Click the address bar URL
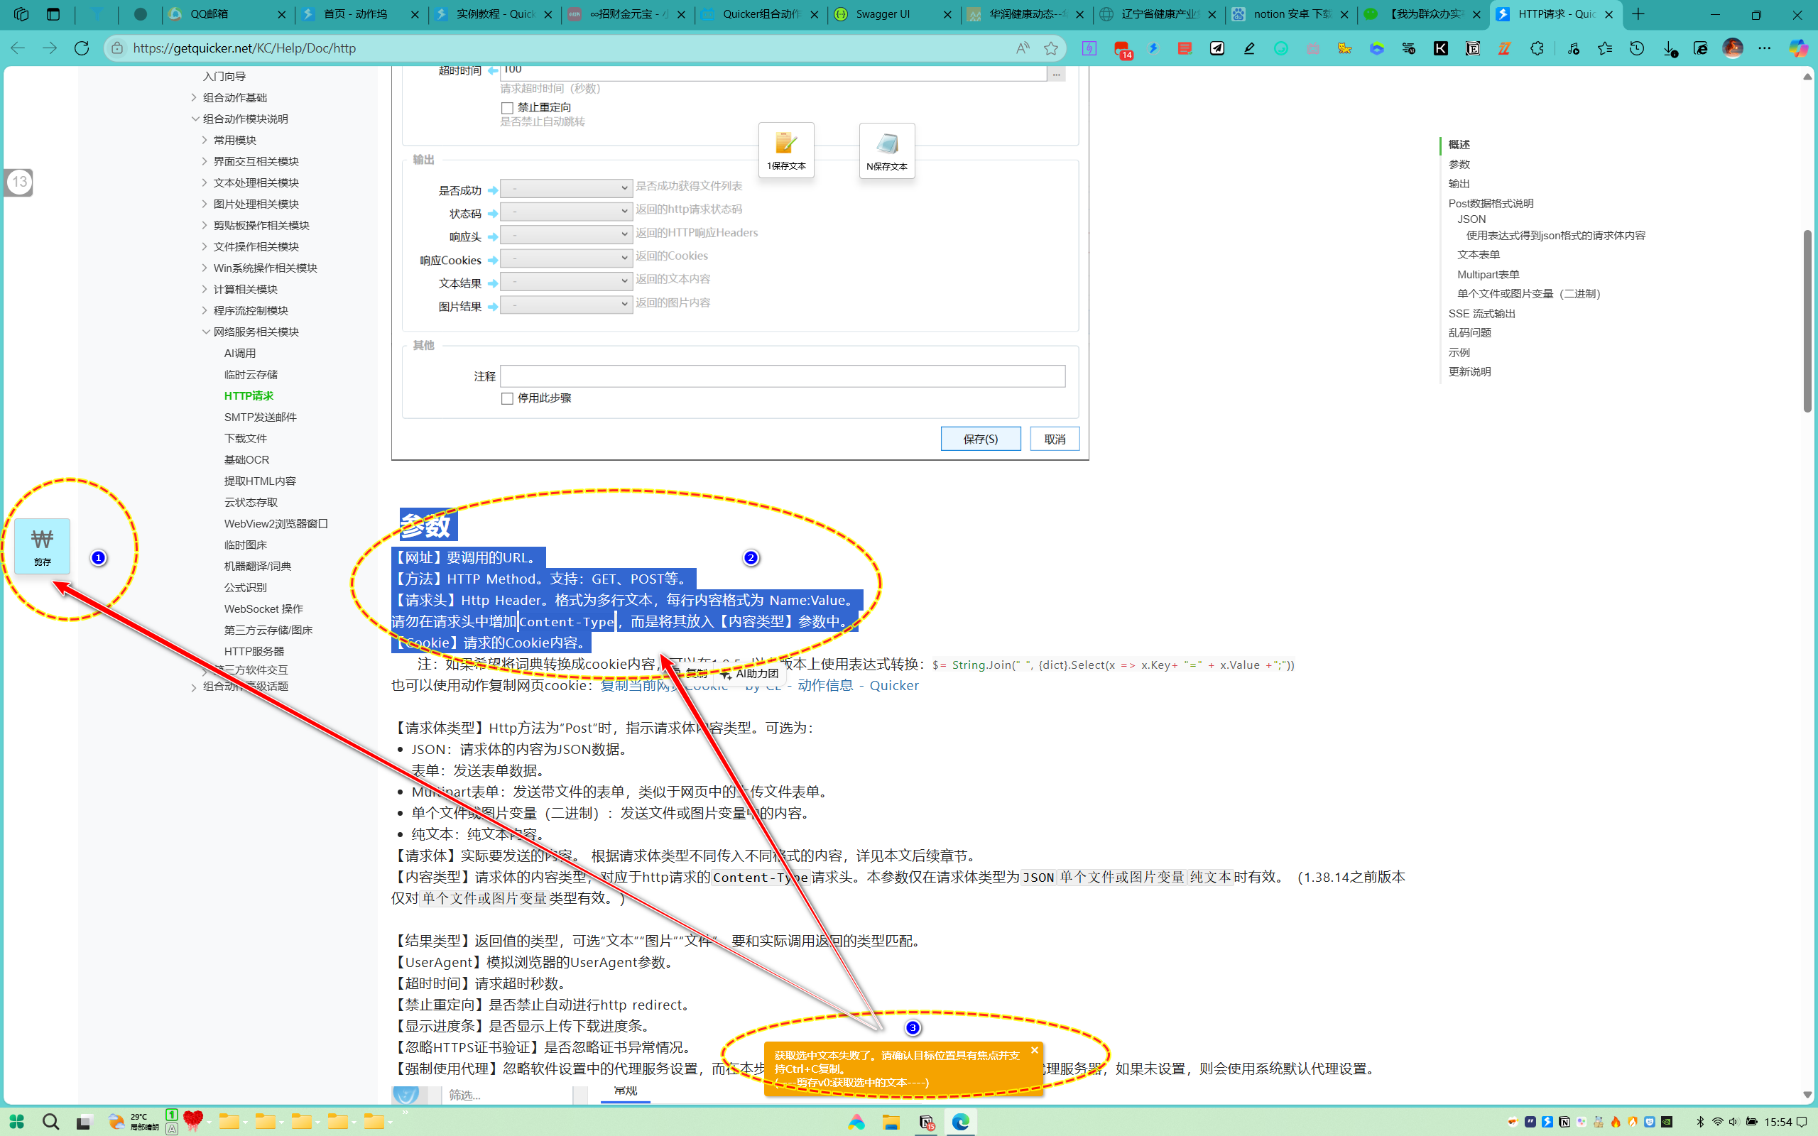Image resolution: width=1818 pixels, height=1136 pixels. click(x=245, y=48)
